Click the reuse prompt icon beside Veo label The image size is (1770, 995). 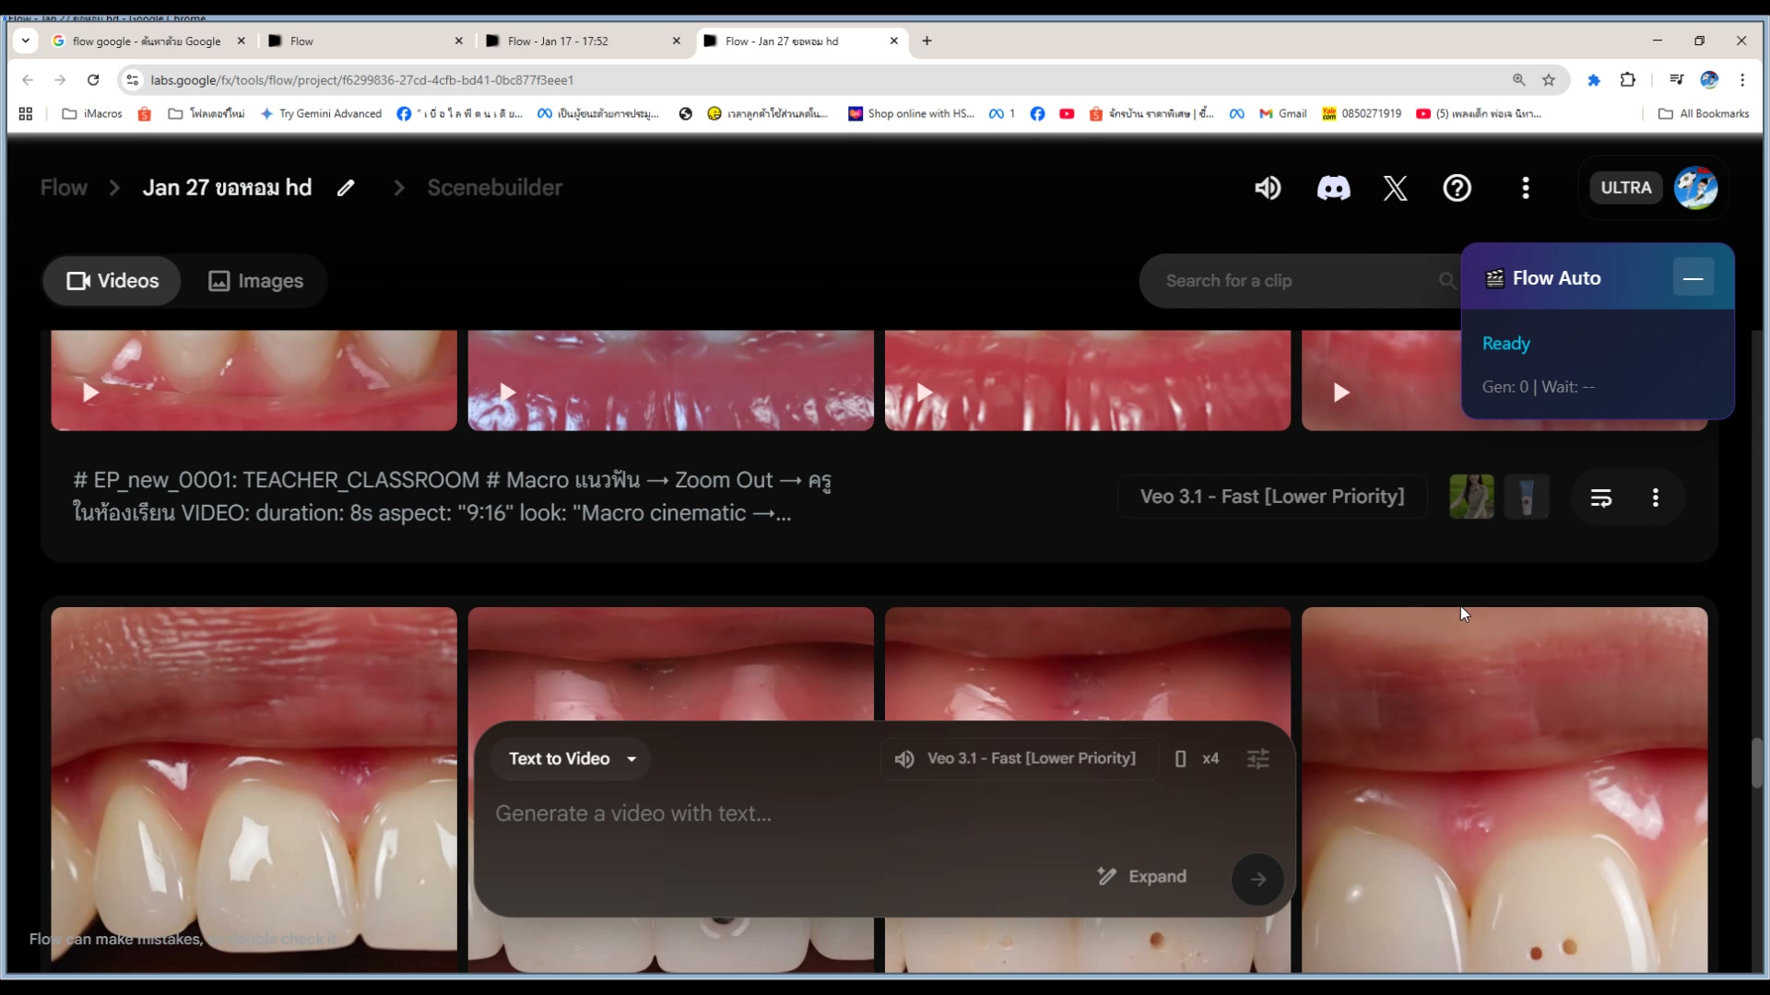1601,497
